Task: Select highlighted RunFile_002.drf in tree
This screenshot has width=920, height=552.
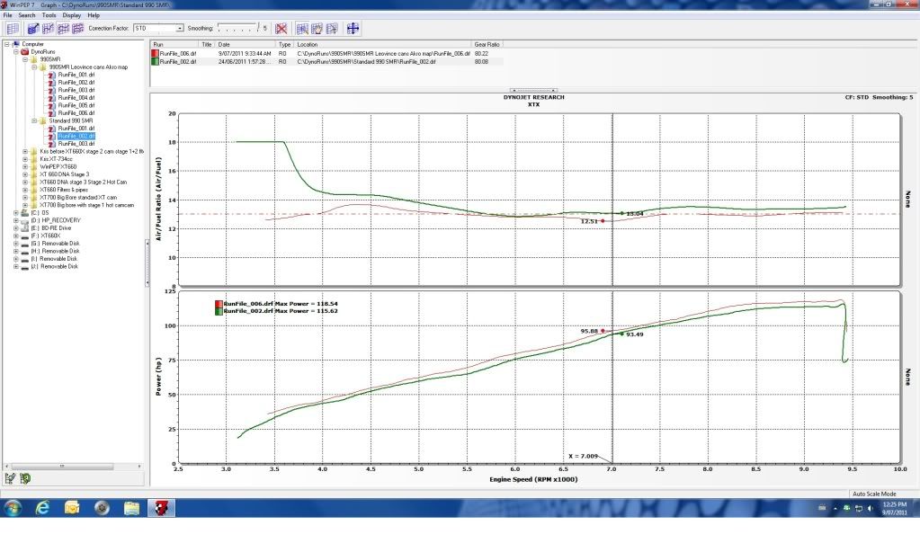Action: pos(76,136)
